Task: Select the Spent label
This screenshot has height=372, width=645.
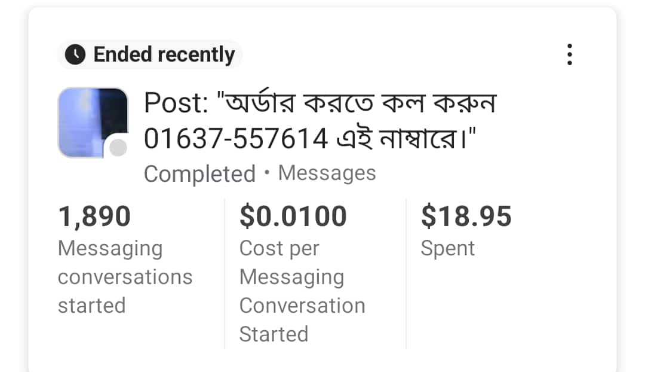Action: 448,248
